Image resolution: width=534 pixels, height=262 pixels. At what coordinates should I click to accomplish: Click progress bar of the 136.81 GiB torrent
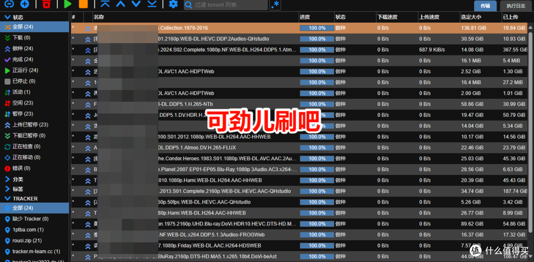317,28
